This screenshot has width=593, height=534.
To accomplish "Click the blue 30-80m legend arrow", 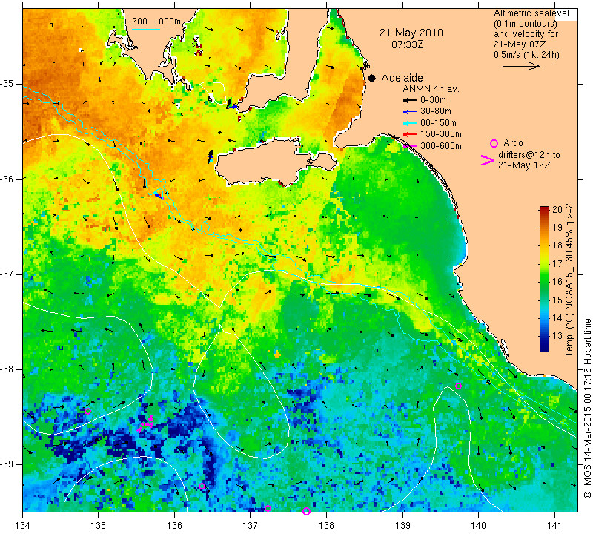I will (x=409, y=112).
